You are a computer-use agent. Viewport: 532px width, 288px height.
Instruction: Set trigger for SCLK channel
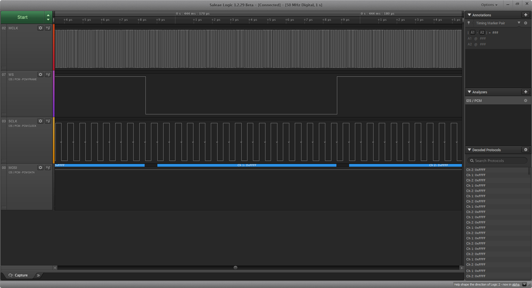[x=48, y=121]
